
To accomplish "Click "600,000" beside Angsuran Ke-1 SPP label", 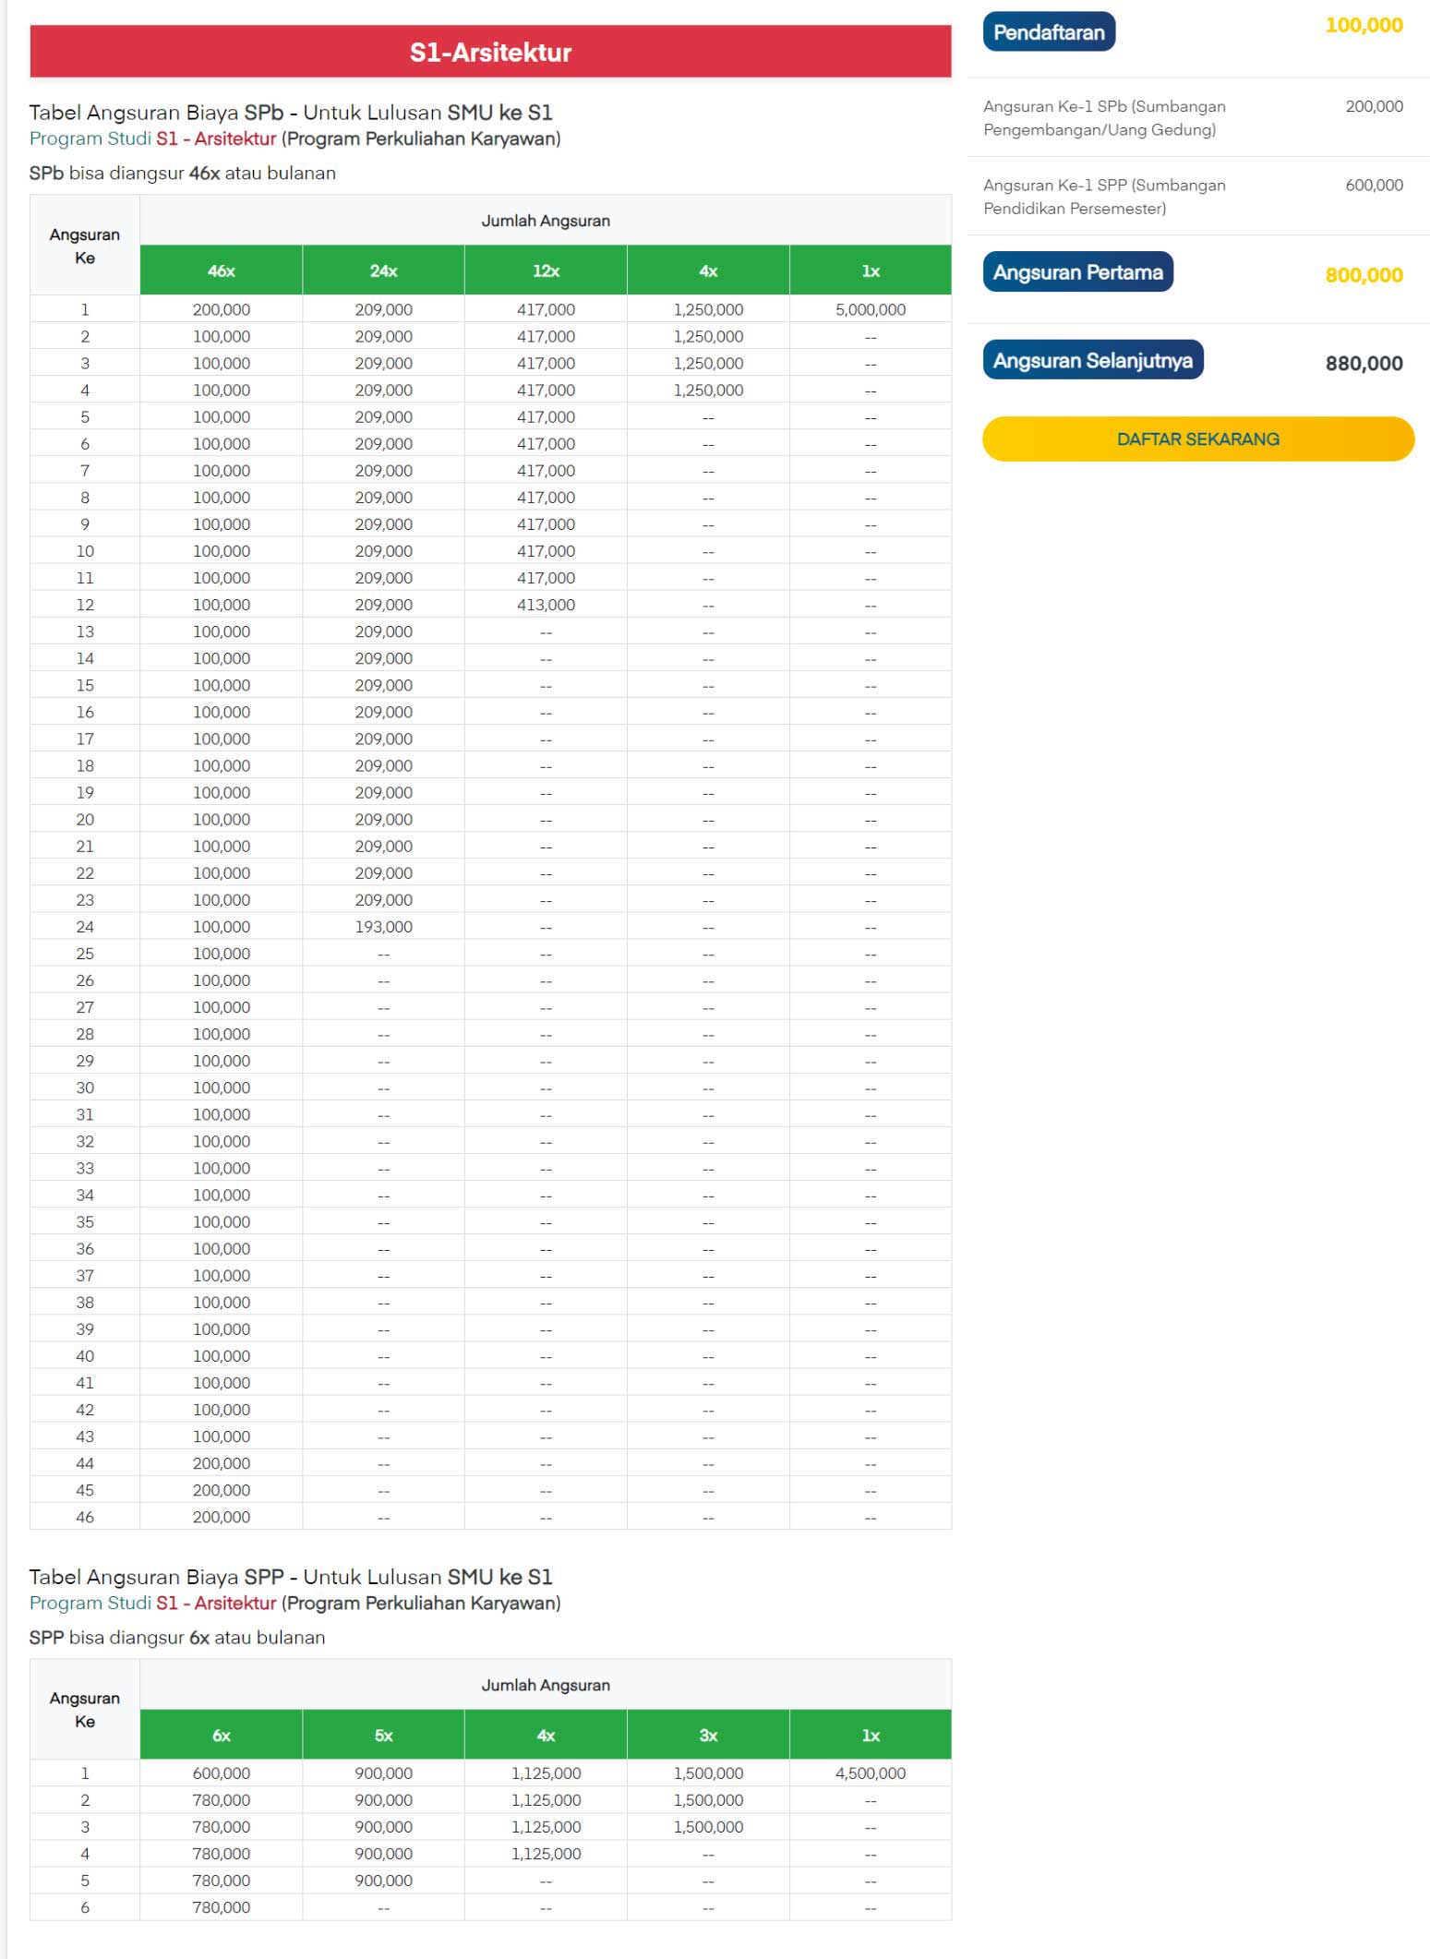I will [x=1374, y=185].
